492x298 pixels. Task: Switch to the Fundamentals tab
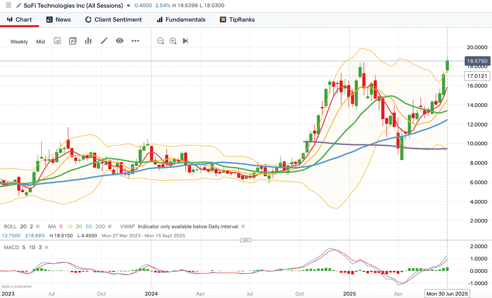(x=181, y=19)
